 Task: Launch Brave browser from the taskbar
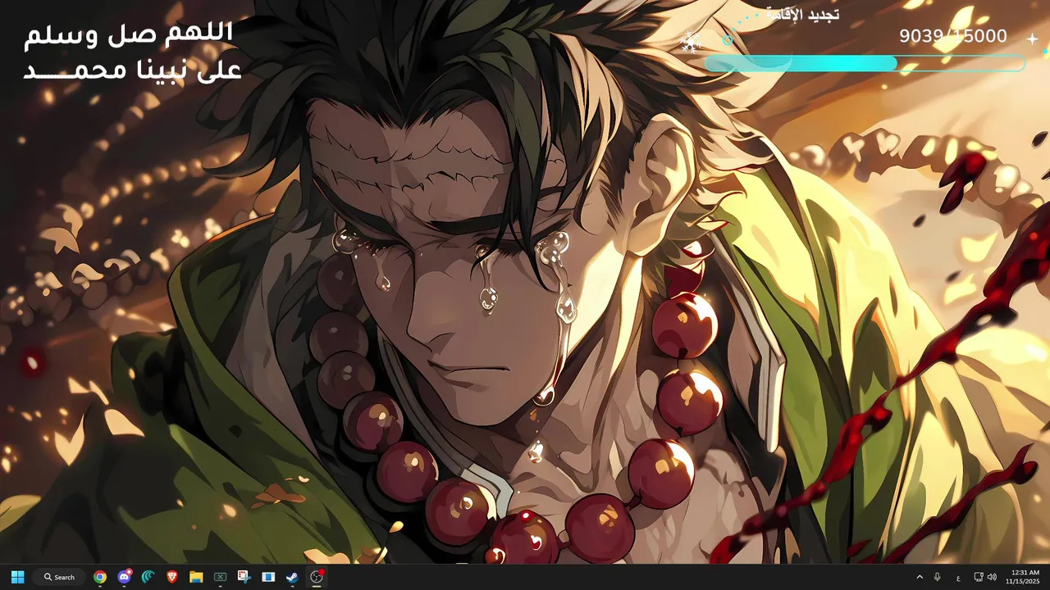tap(172, 577)
